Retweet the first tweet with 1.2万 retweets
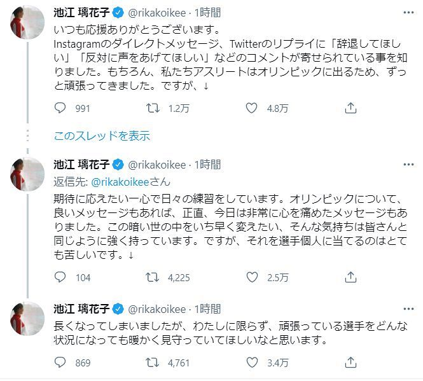The image size is (423, 381). click(x=154, y=109)
